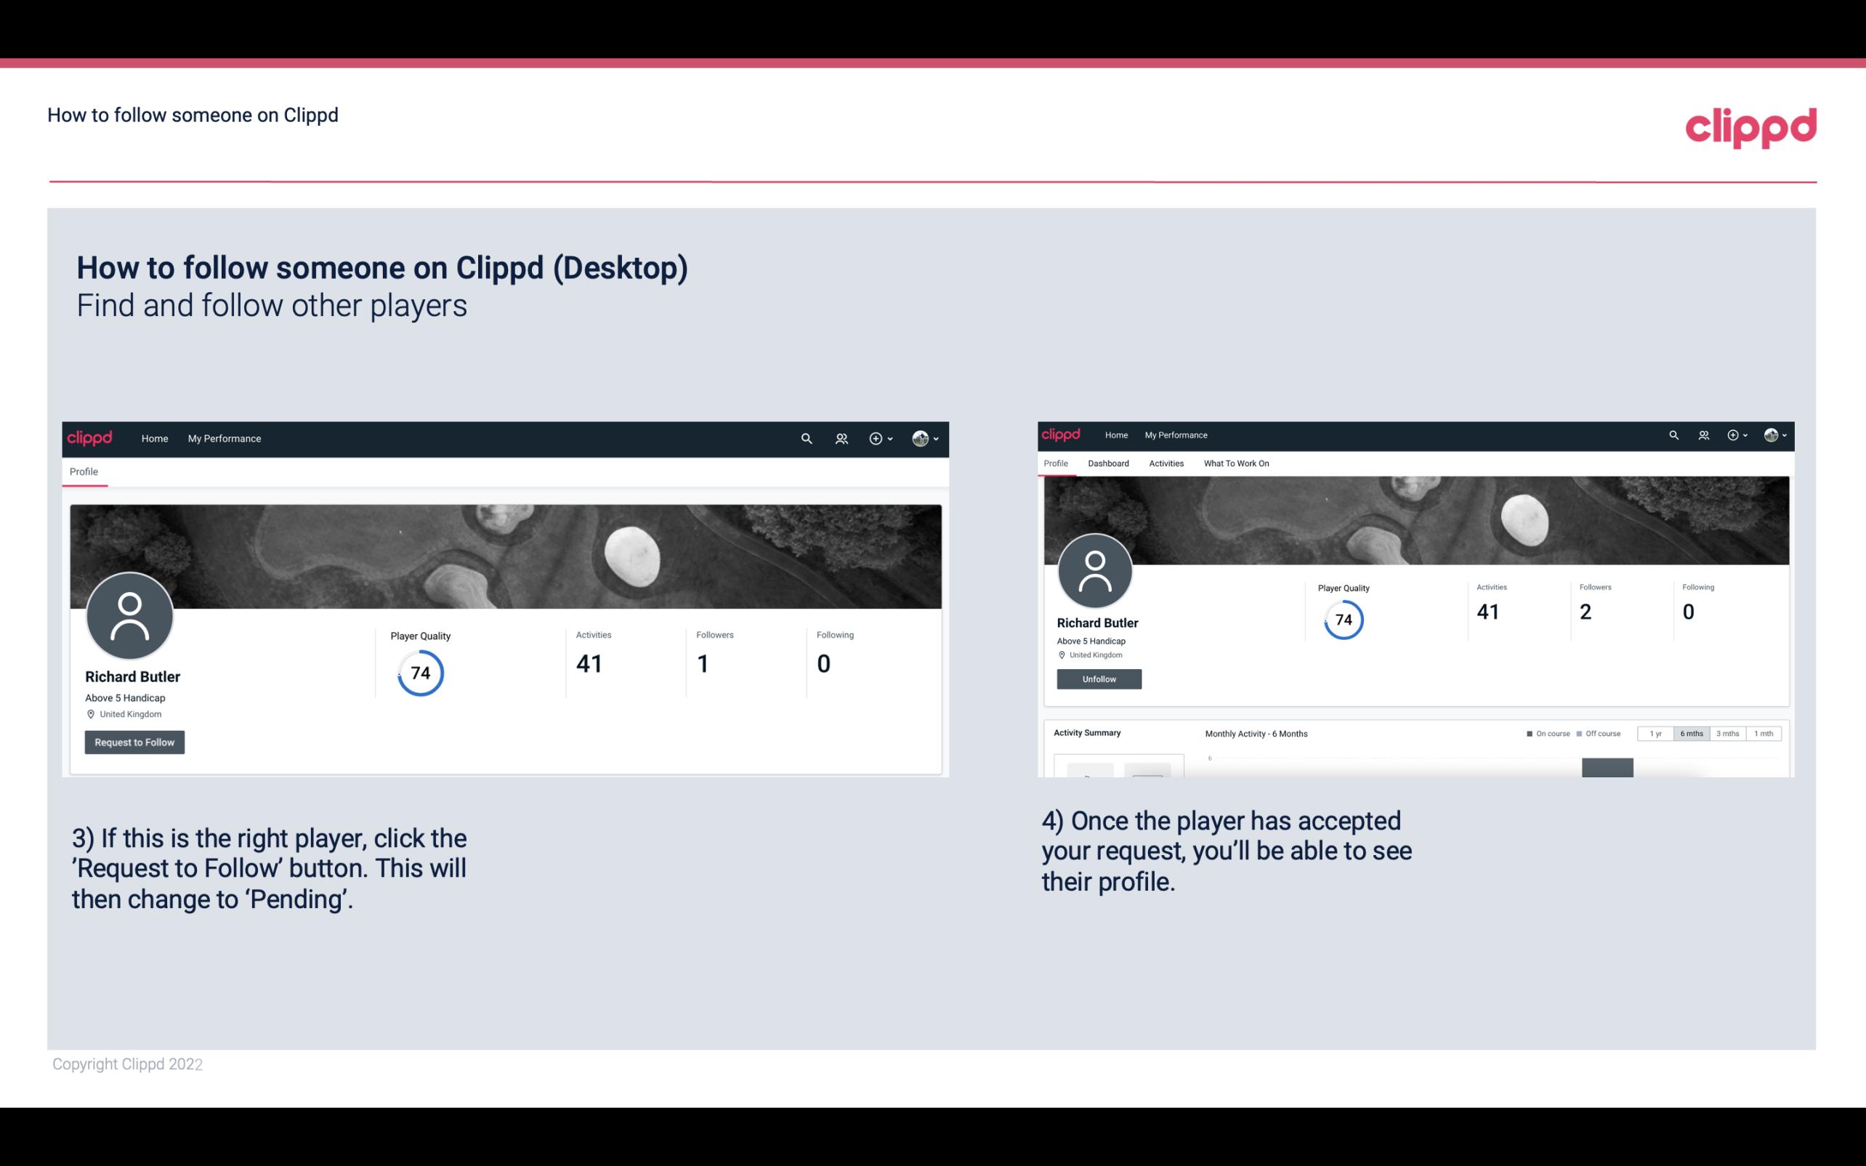This screenshot has height=1166, width=1866.
Task: Click the 'Unfollow' button on accepted profile
Action: click(x=1099, y=679)
